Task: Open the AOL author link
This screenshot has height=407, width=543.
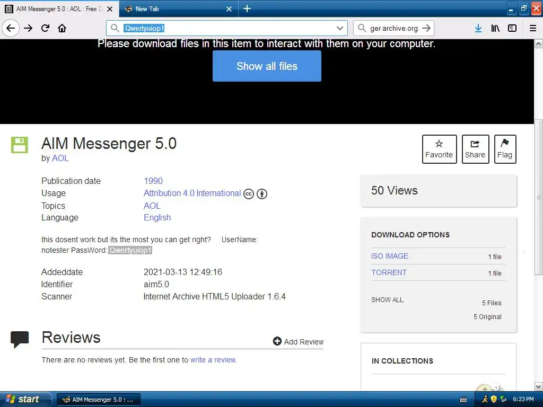Action: (x=60, y=158)
